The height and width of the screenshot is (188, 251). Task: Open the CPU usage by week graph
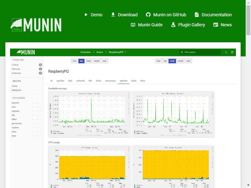tap(173, 167)
